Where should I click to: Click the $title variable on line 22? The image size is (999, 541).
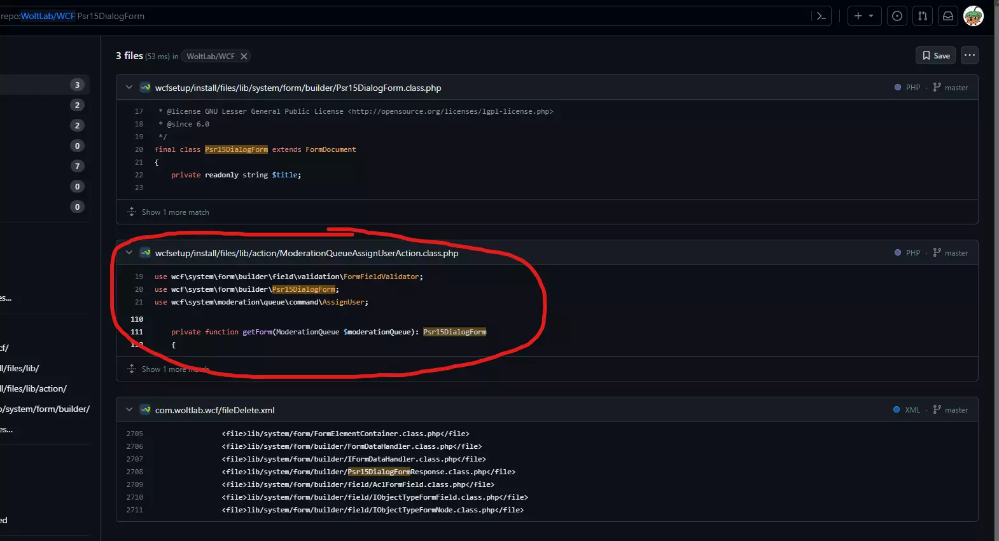pyautogui.click(x=284, y=175)
